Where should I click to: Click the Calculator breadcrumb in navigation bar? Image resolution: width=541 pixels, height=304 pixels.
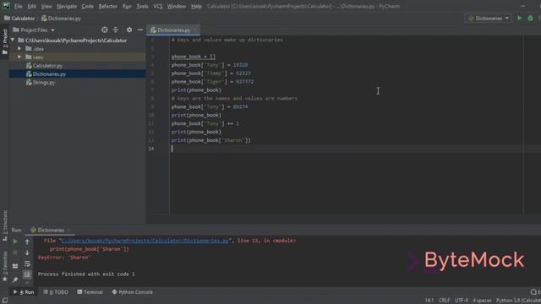click(x=19, y=19)
